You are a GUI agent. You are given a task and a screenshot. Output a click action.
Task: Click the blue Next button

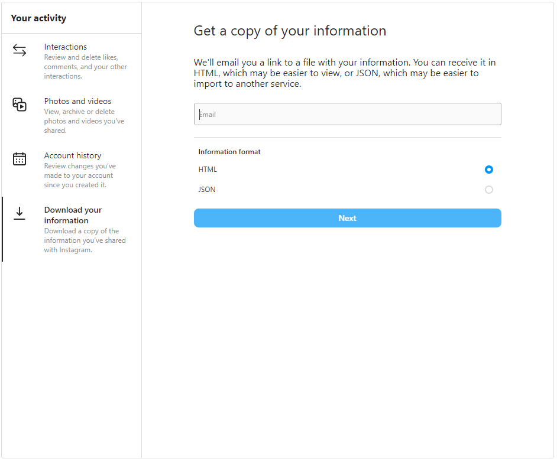[348, 218]
